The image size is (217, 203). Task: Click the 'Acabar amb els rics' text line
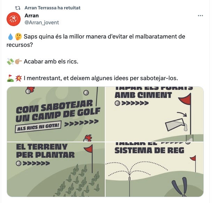[x=51, y=61]
